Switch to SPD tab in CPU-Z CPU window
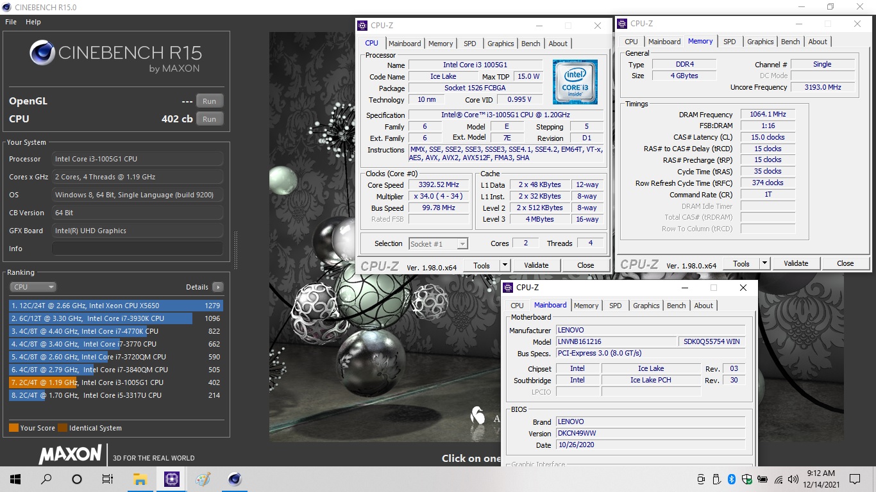 click(x=470, y=44)
